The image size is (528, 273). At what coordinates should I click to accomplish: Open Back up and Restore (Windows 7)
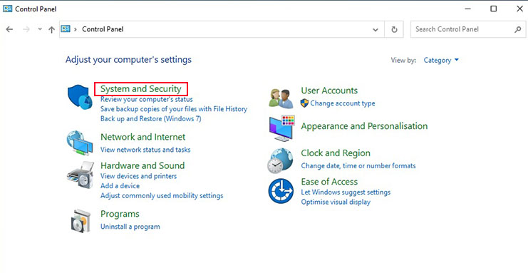(151, 119)
